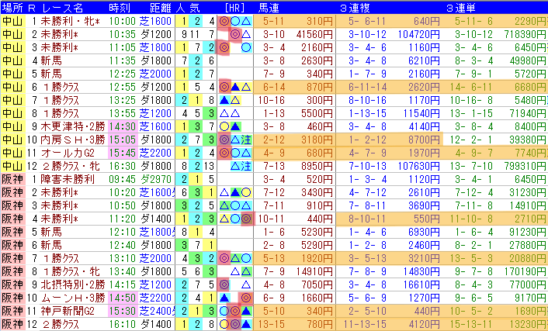Click the 芝2200 distance for ムーンH

[155, 298]
